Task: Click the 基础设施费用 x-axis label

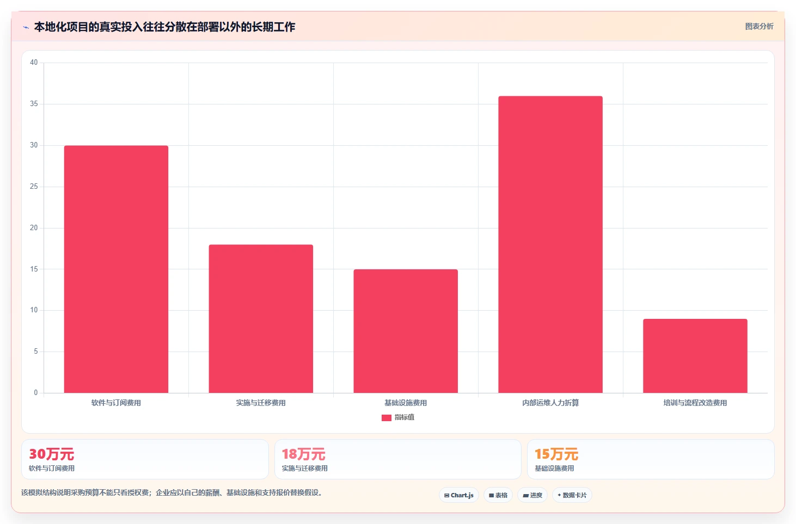Action: [x=406, y=403]
